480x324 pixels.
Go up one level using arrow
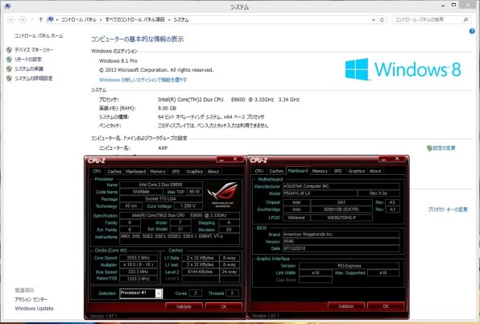tap(40, 19)
